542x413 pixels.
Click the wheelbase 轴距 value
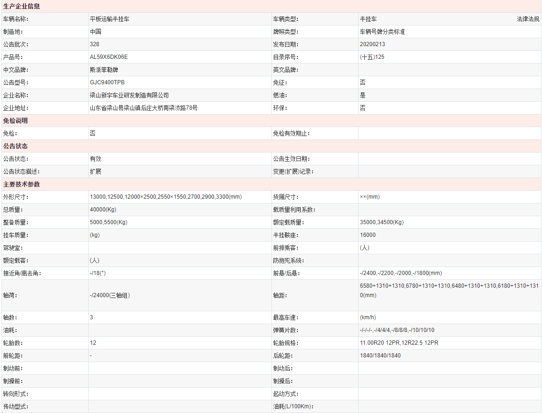pos(450,290)
